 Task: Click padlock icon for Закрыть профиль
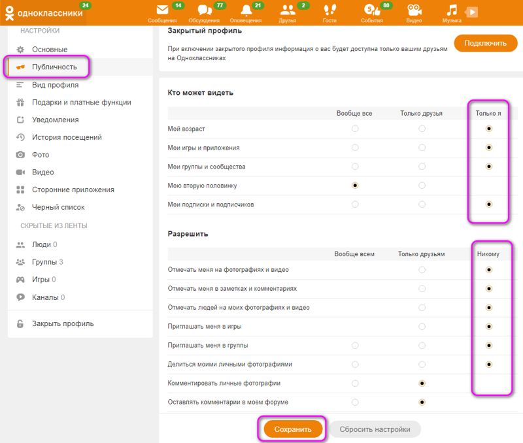(20, 323)
